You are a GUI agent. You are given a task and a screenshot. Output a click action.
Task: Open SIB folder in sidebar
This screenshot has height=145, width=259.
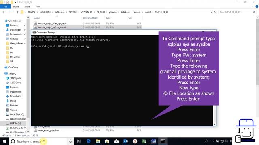(11, 62)
